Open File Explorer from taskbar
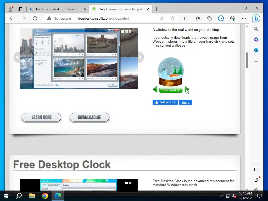This screenshot has height=201, width=268. click(32, 196)
